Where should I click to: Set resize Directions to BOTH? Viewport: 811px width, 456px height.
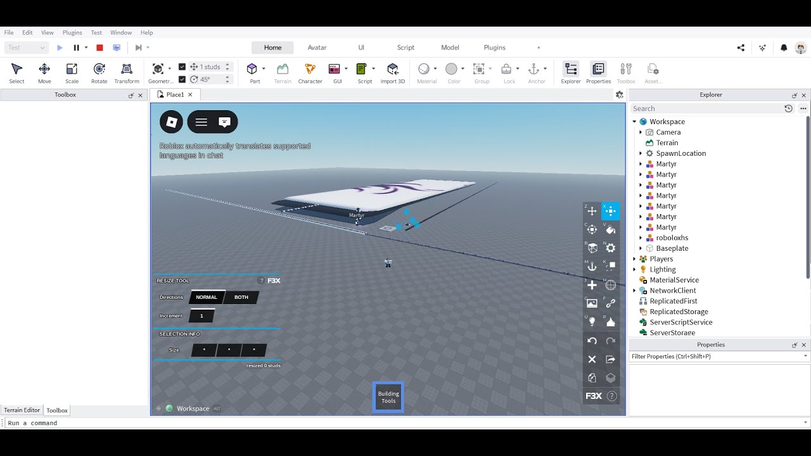(x=241, y=297)
